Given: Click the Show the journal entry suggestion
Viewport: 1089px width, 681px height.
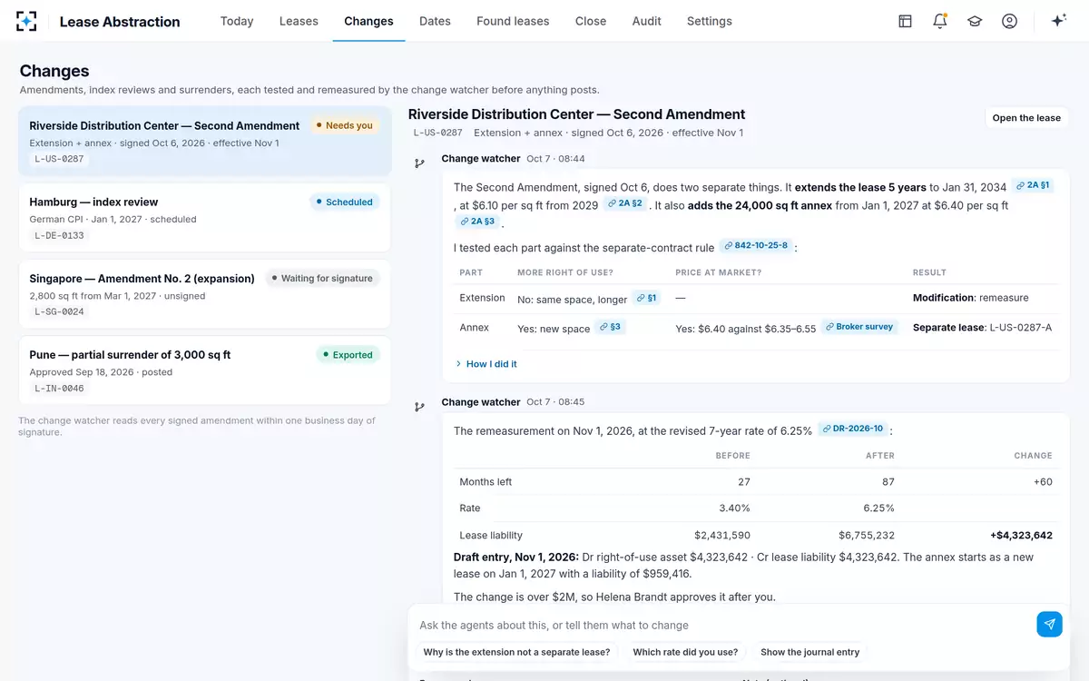Looking at the screenshot, I should (809, 652).
